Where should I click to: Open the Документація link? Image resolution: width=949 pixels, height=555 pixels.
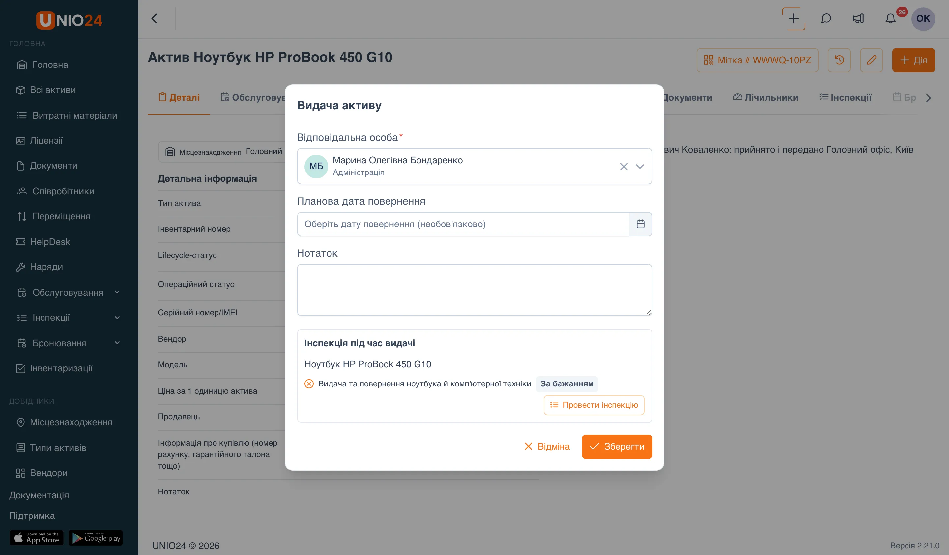pyautogui.click(x=39, y=495)
